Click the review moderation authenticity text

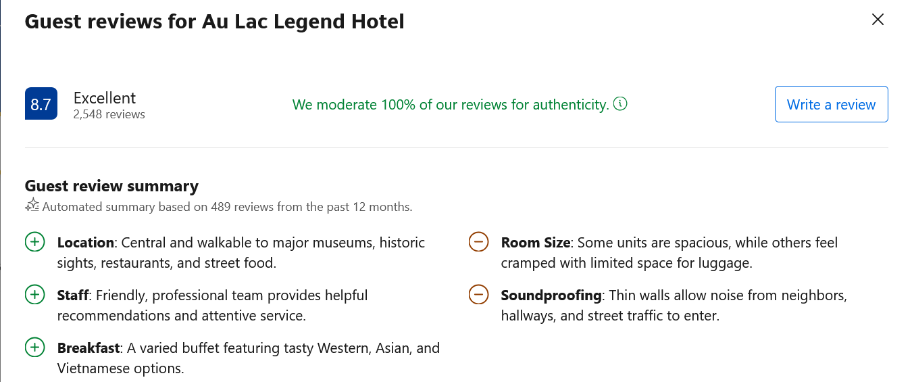pyautogui.click(x=451, y=105)
